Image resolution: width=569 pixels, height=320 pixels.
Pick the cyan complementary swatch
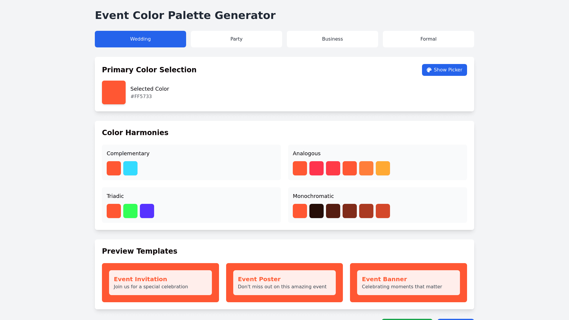(x=130, y=168)
